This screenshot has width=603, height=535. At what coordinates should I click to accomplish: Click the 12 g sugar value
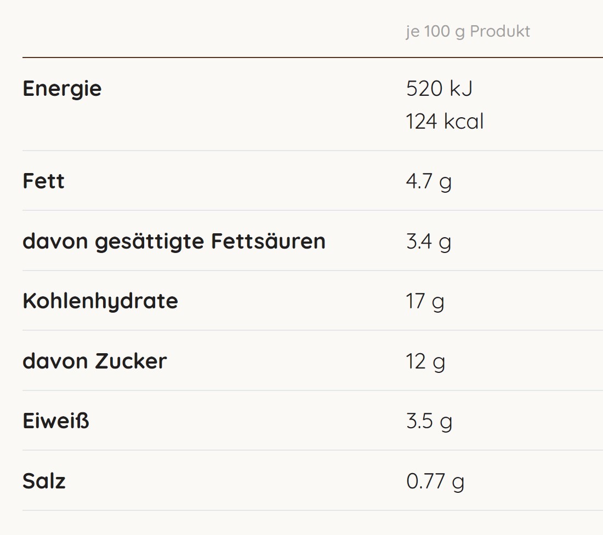(425, 361)
